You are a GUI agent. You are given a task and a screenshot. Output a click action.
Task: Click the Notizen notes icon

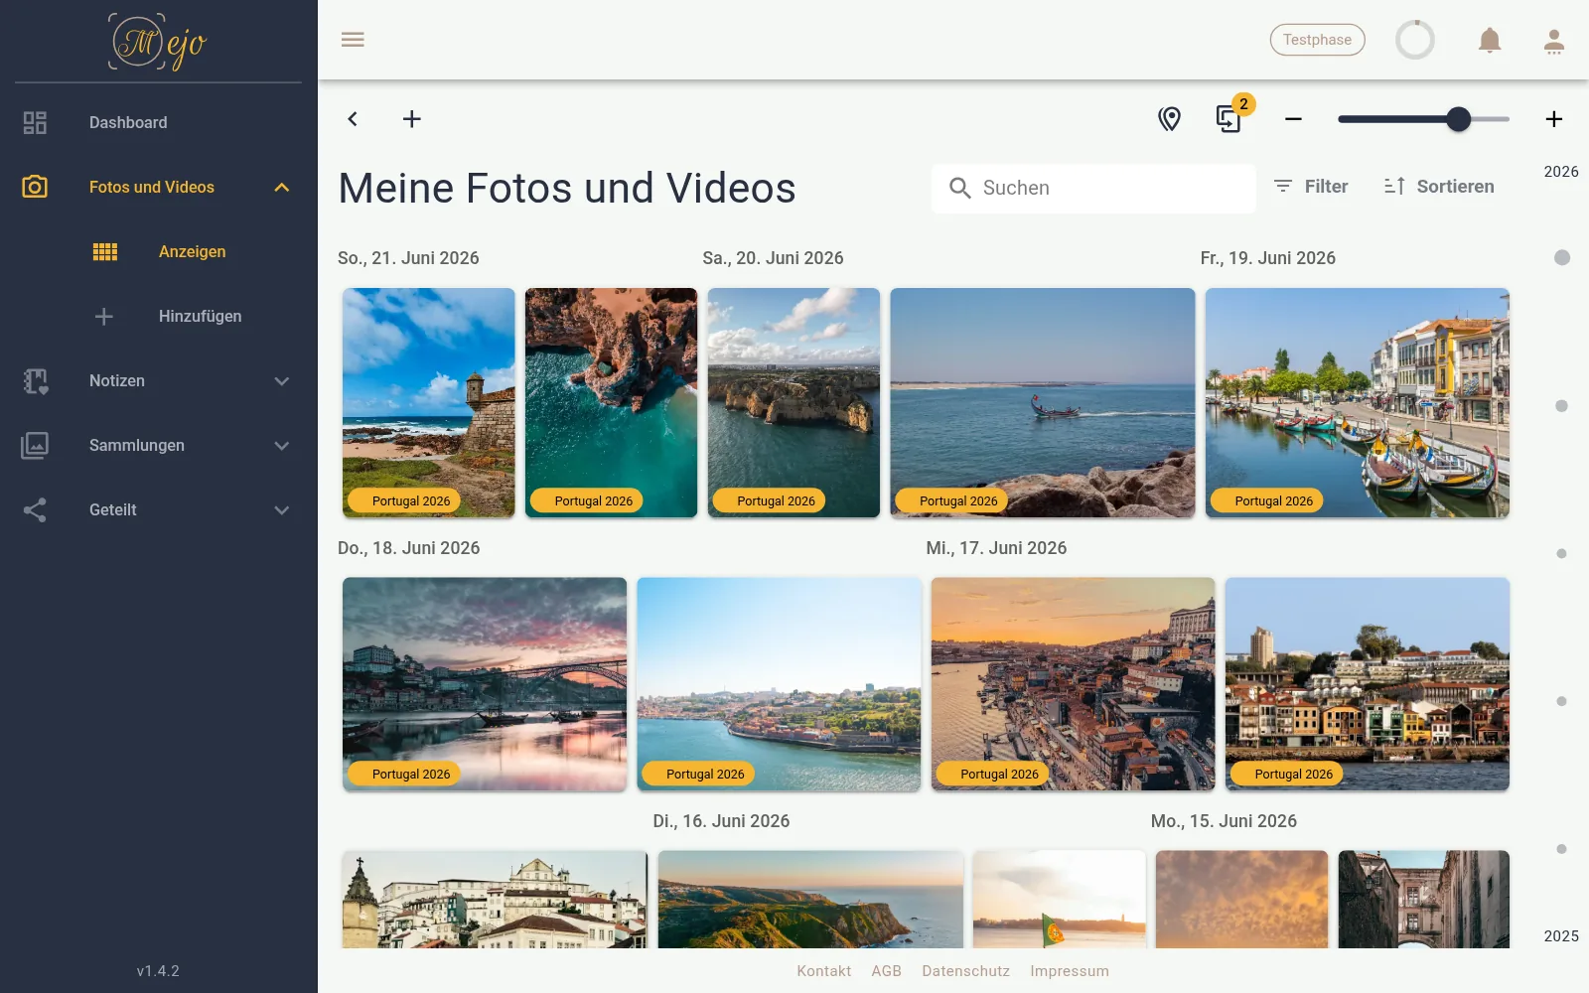click(36, 380)
